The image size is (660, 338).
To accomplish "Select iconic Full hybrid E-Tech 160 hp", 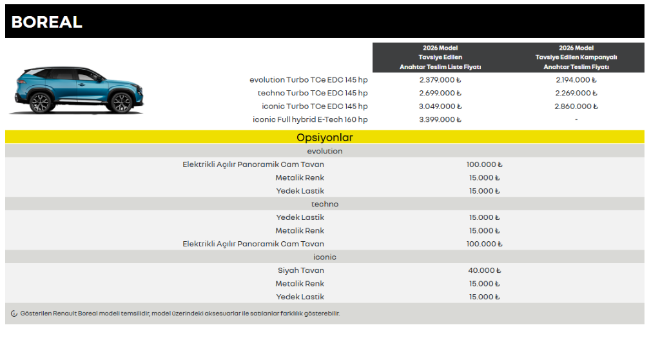I will pyautogui.click(x=310, y=119).
